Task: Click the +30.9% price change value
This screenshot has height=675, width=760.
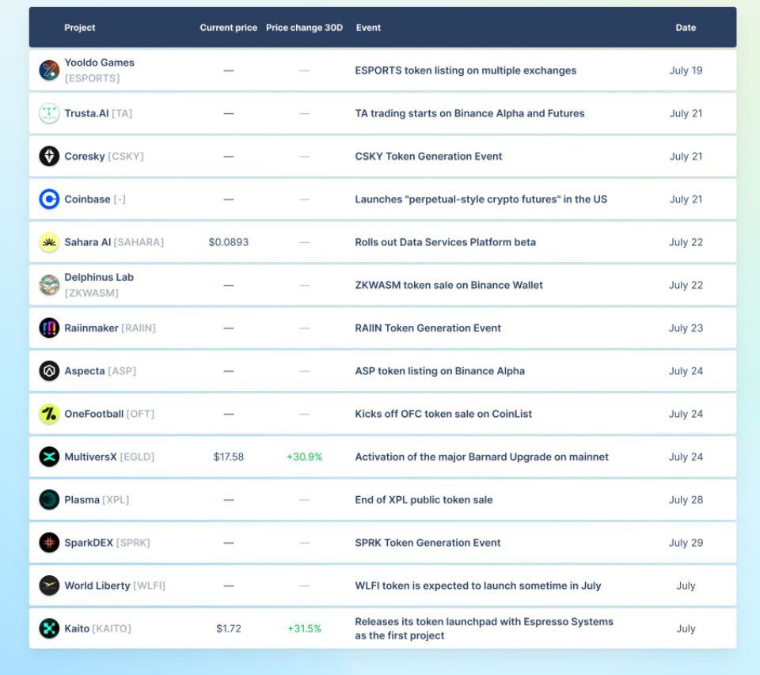Action: tap(304, 457)
